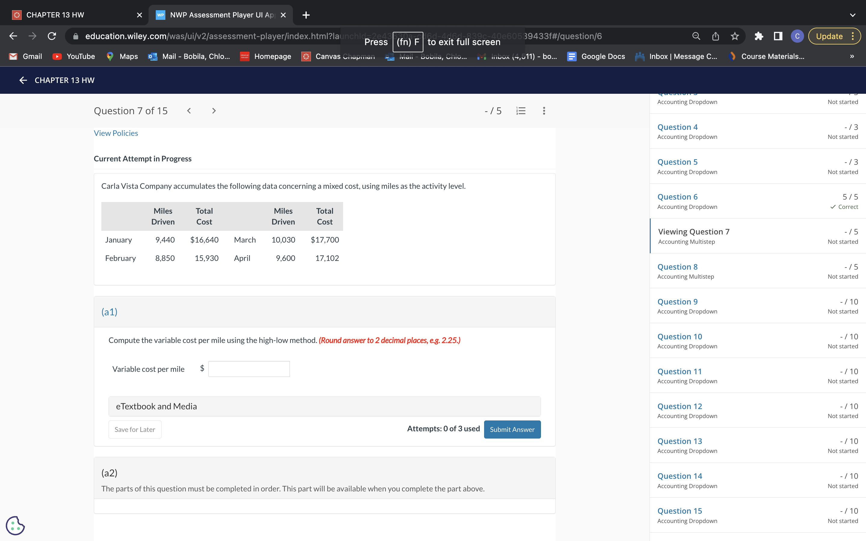Click the share page icon
866x541 pixels.
pyautogui.click(x=715, y=36)
